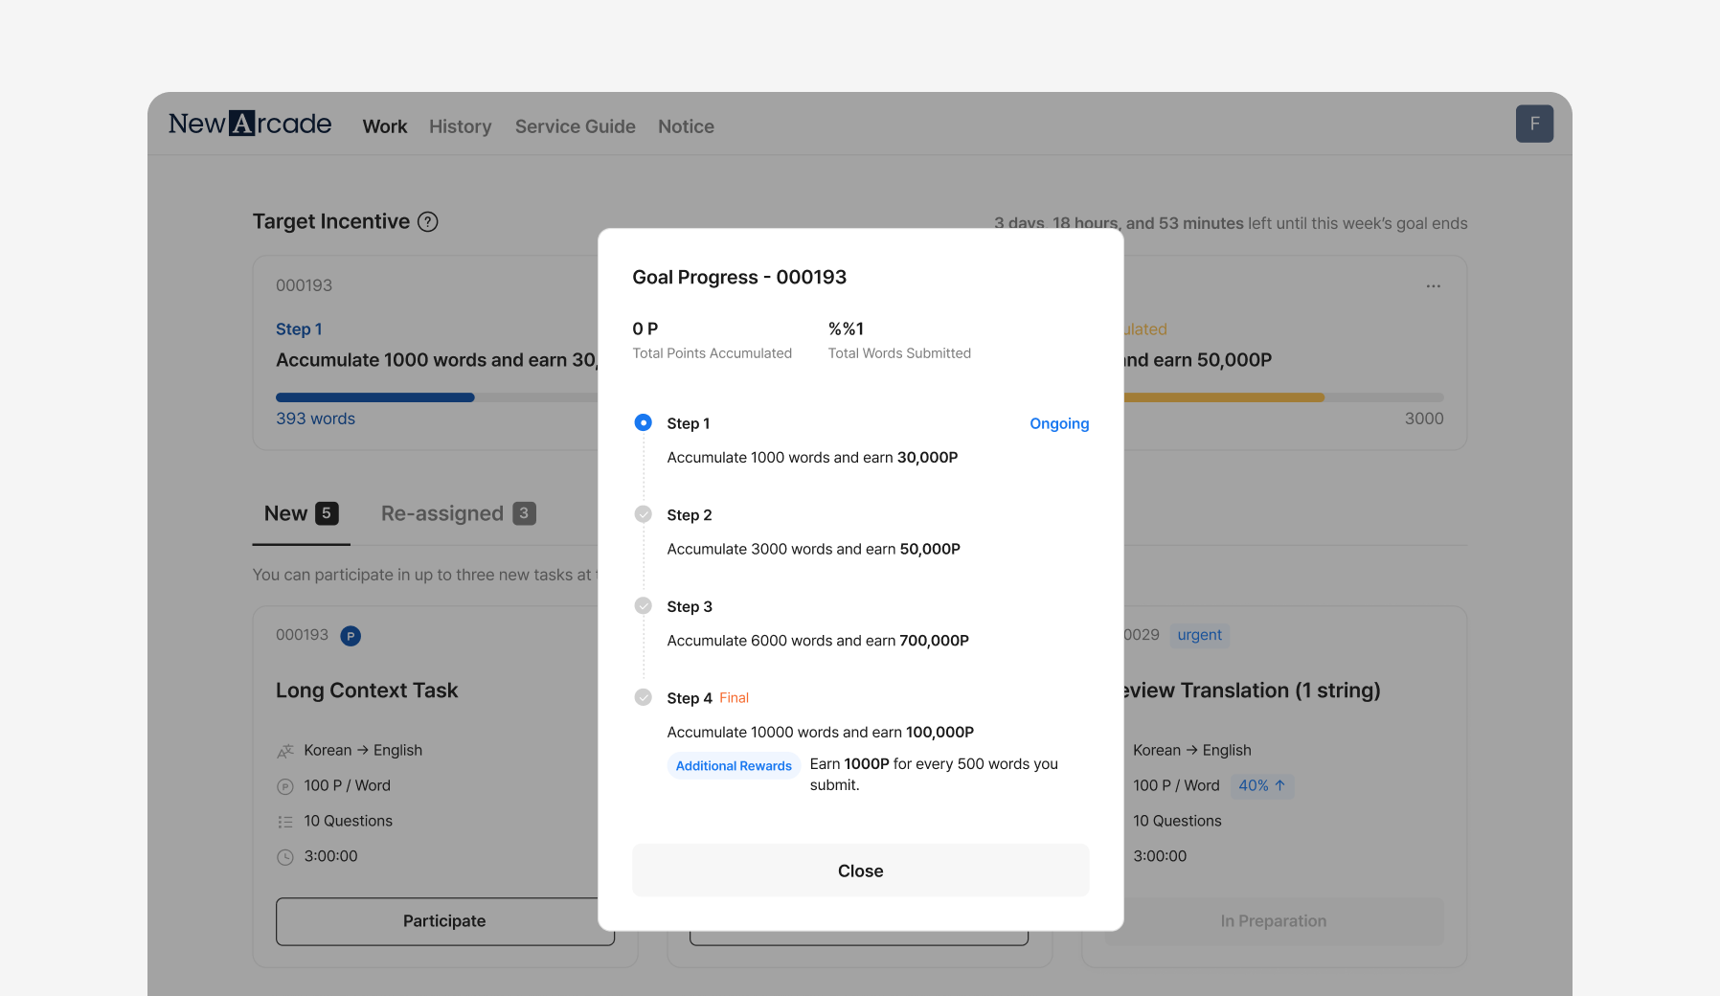Click the New tab count badge 5

pyautogui.click(x=327, y=513)
